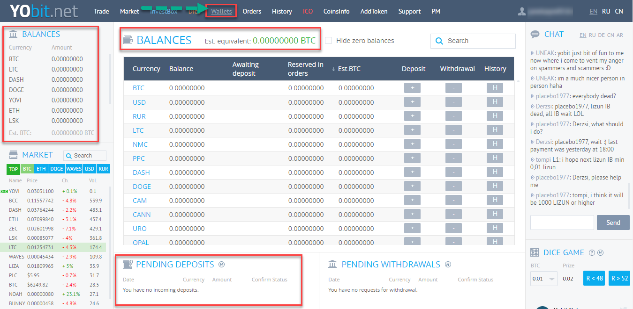Click the DASH row deposit plus button
Screen dimensions: 633x309
pyautogui.click(x=412, y=172)
